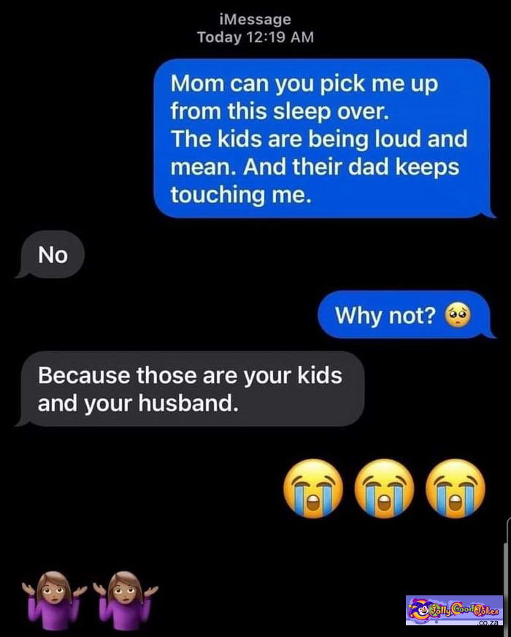This screenshot has height=637, width=511.
Task: Select the 'Why not?' blue bubble
Action: click(x=406, y=315)
